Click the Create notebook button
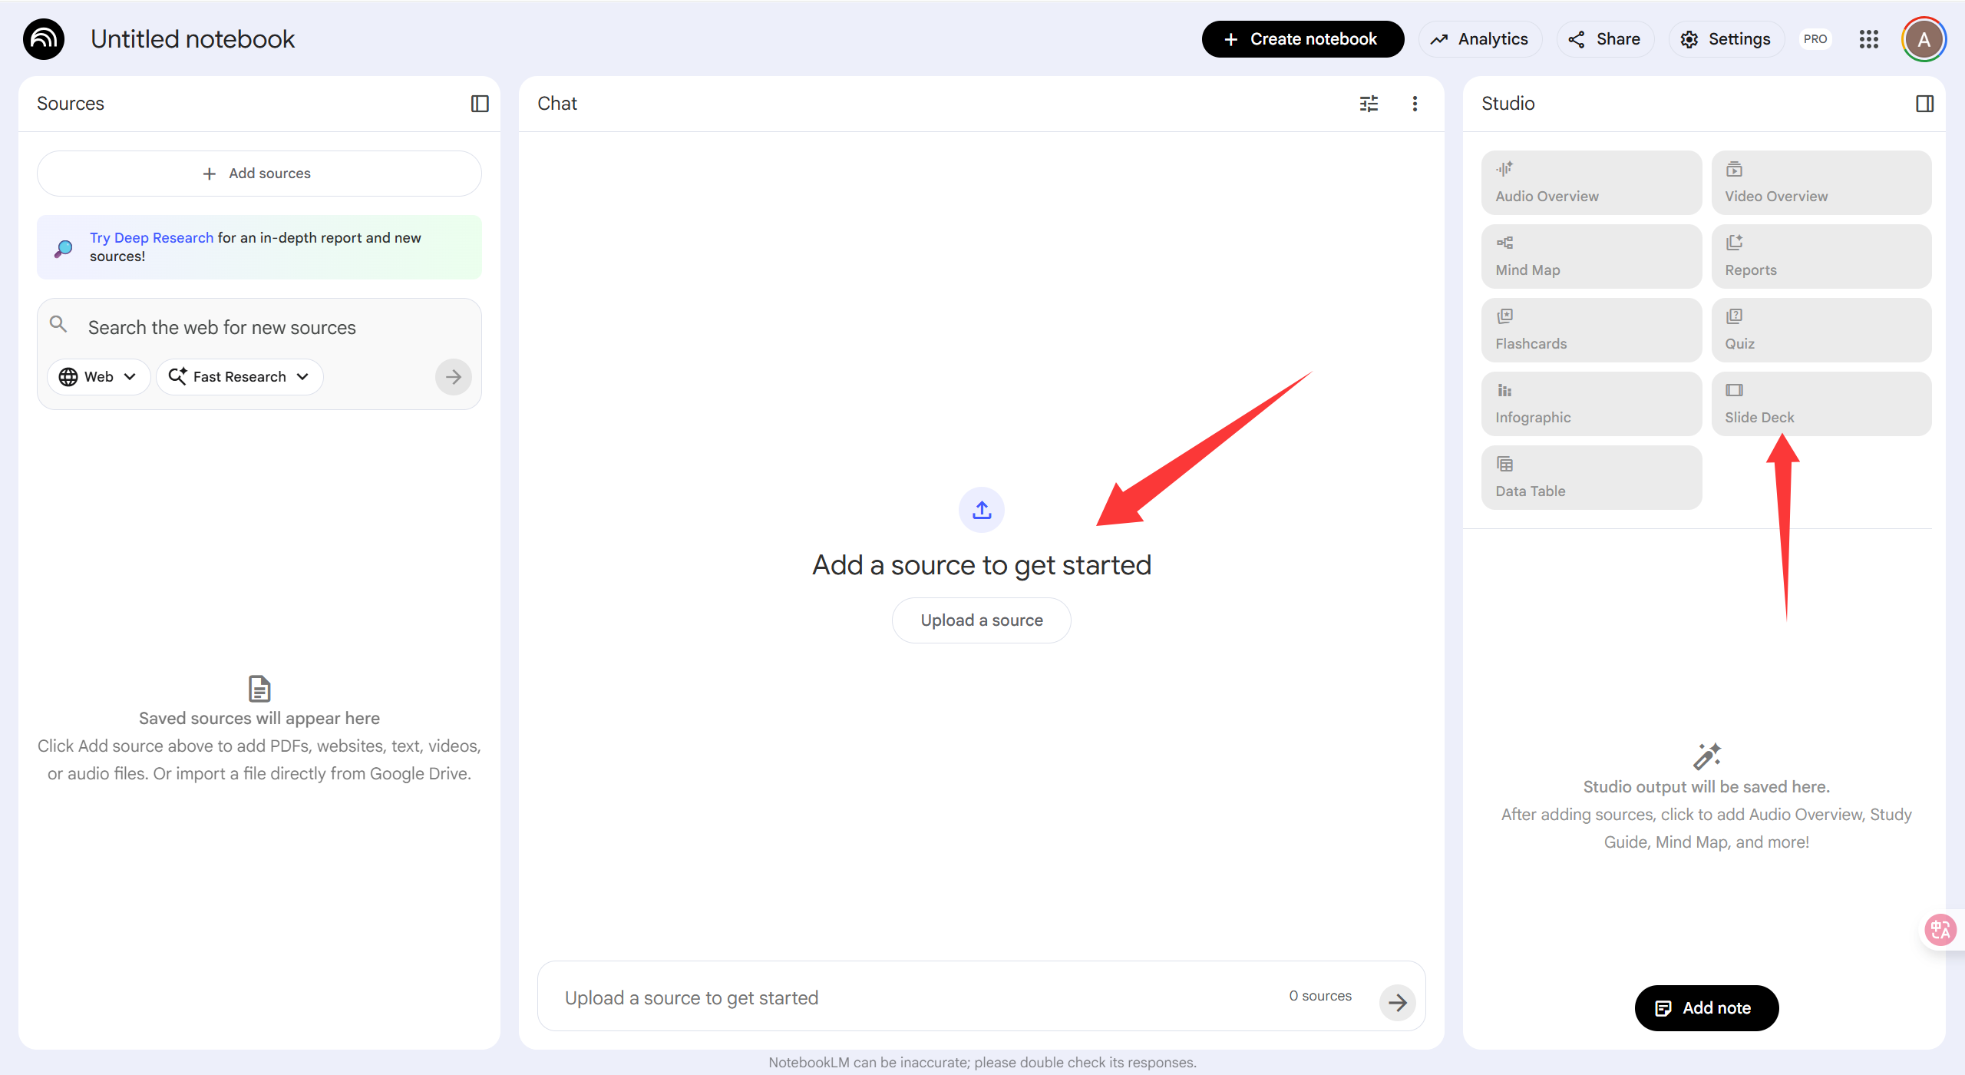Viewport: 1965px width, 1075px height. click(x=1302, y=39)
